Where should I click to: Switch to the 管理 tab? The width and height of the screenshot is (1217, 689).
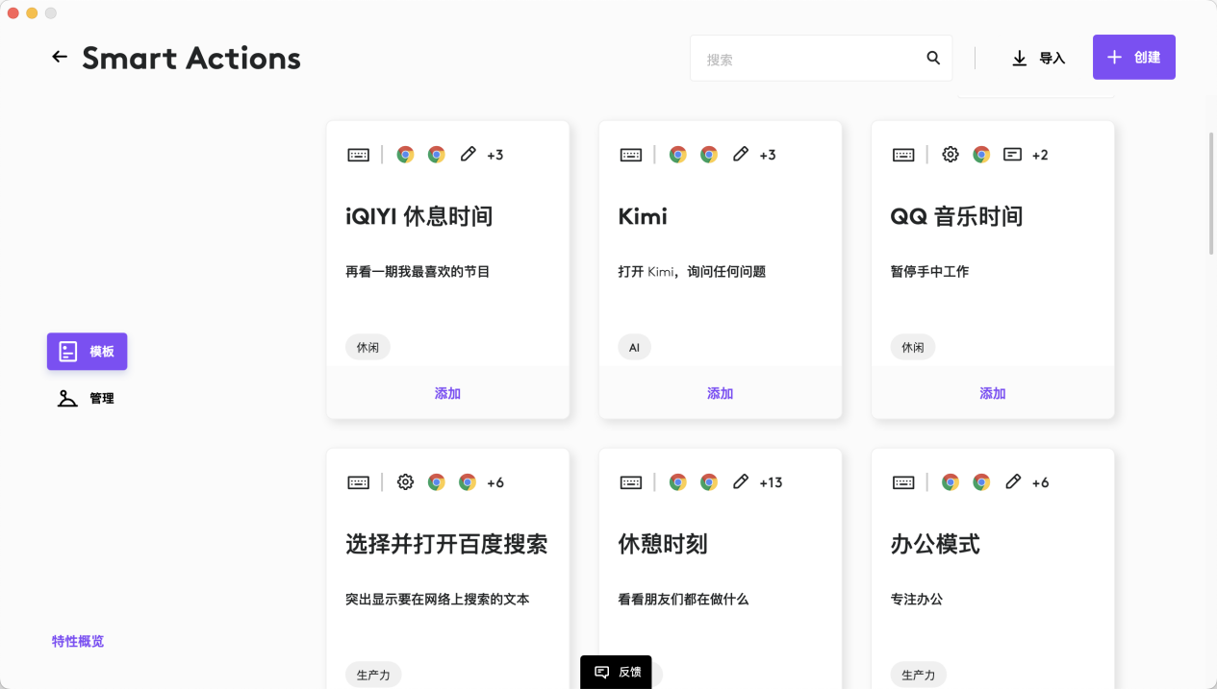(x=88, y=398)
